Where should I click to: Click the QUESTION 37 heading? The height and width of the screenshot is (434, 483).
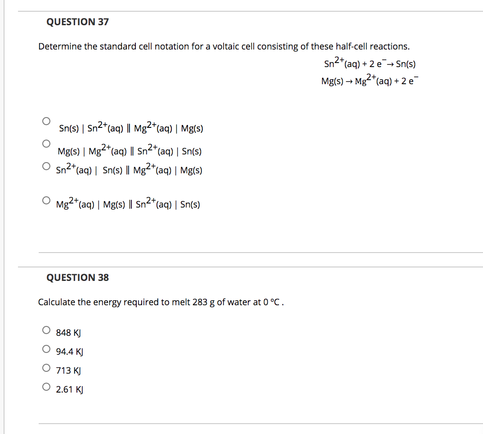coord(77,22)
